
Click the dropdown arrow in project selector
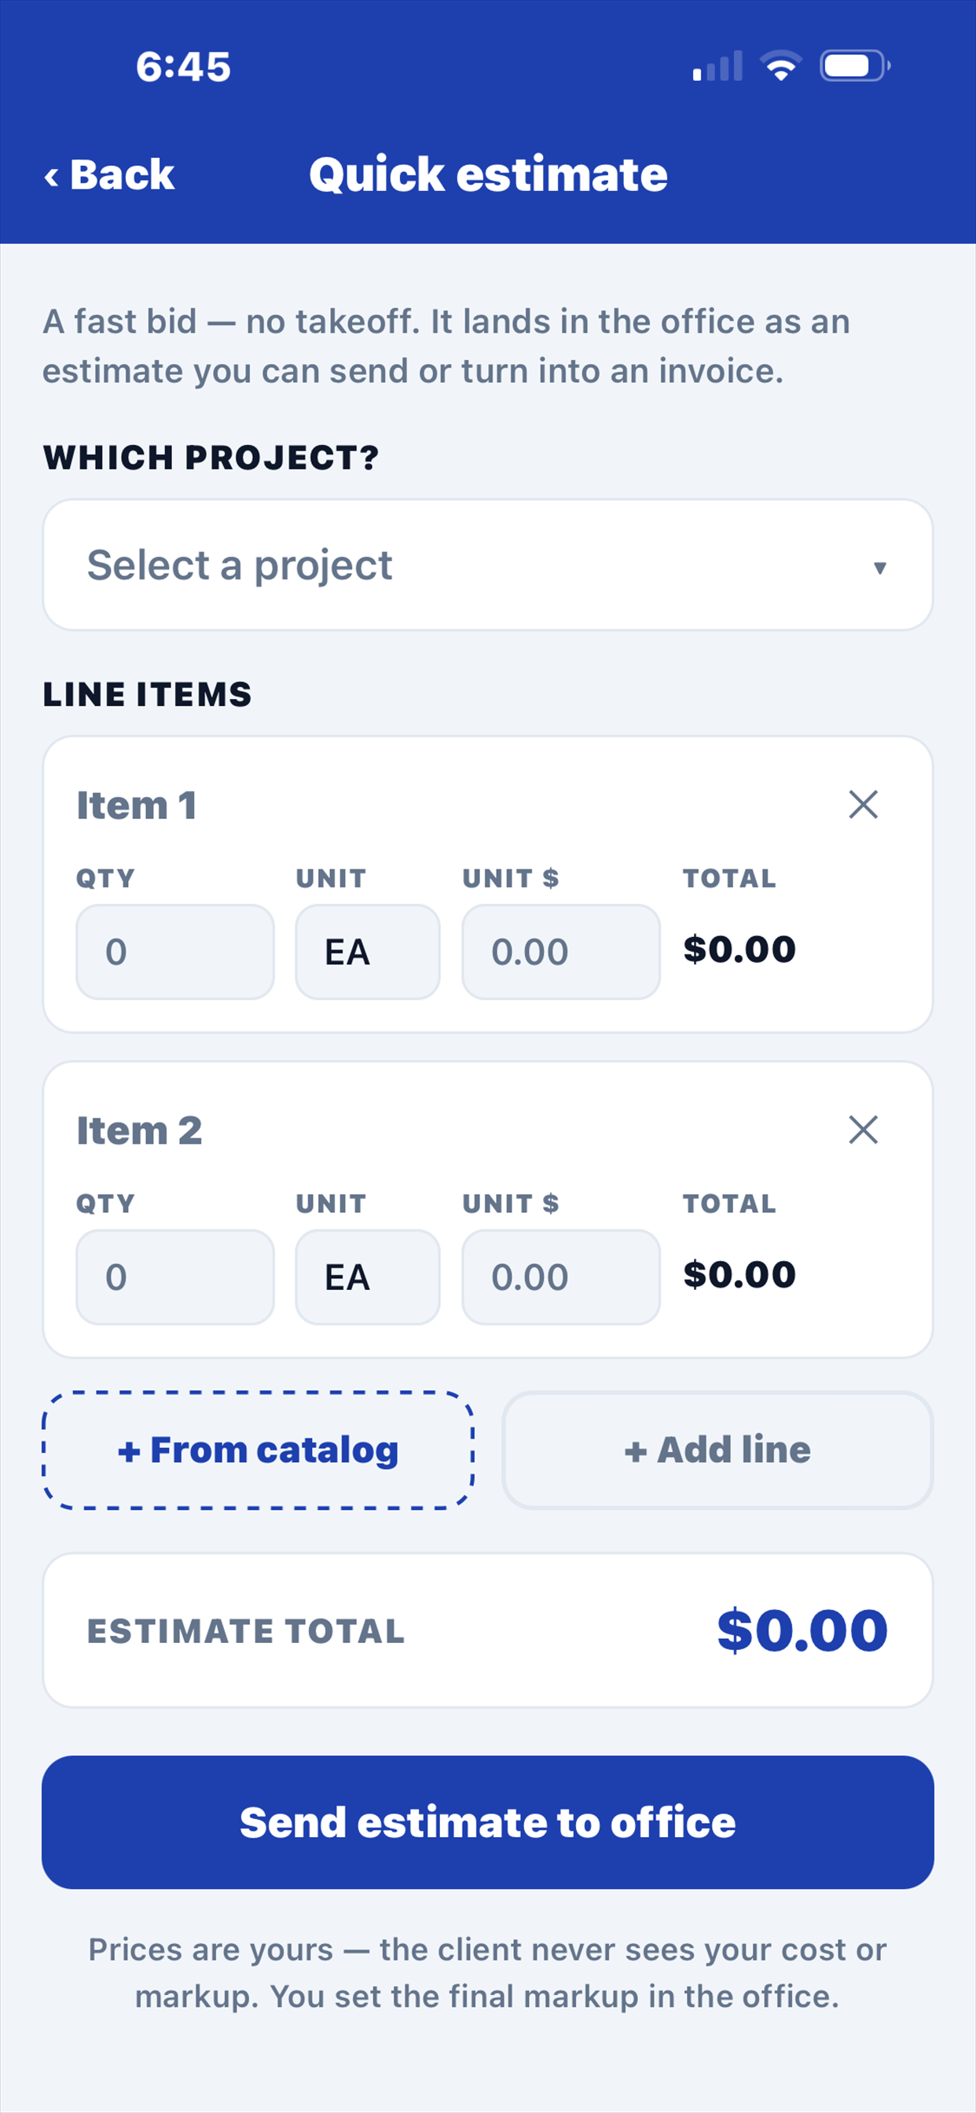(x=880, y=568)
